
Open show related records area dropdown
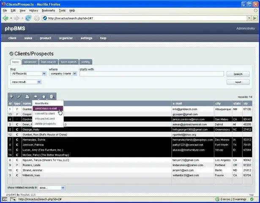[52, 188]
